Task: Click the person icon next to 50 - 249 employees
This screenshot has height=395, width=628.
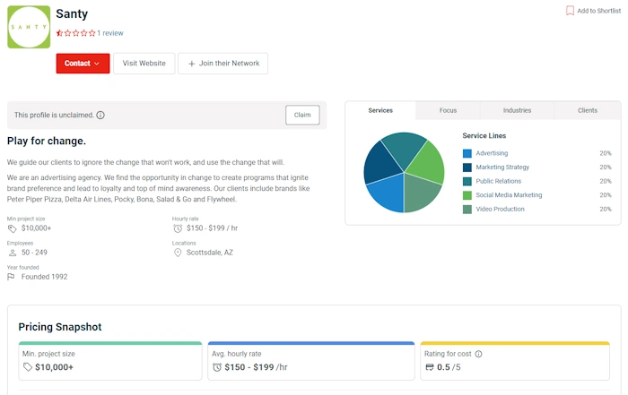Action: pyautogui.click(x=13, y=253)
